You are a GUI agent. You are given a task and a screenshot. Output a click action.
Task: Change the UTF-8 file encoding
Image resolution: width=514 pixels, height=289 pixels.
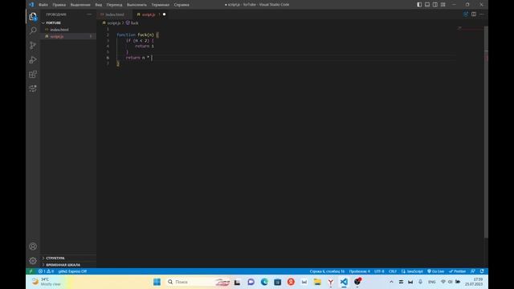pos(379,271)
